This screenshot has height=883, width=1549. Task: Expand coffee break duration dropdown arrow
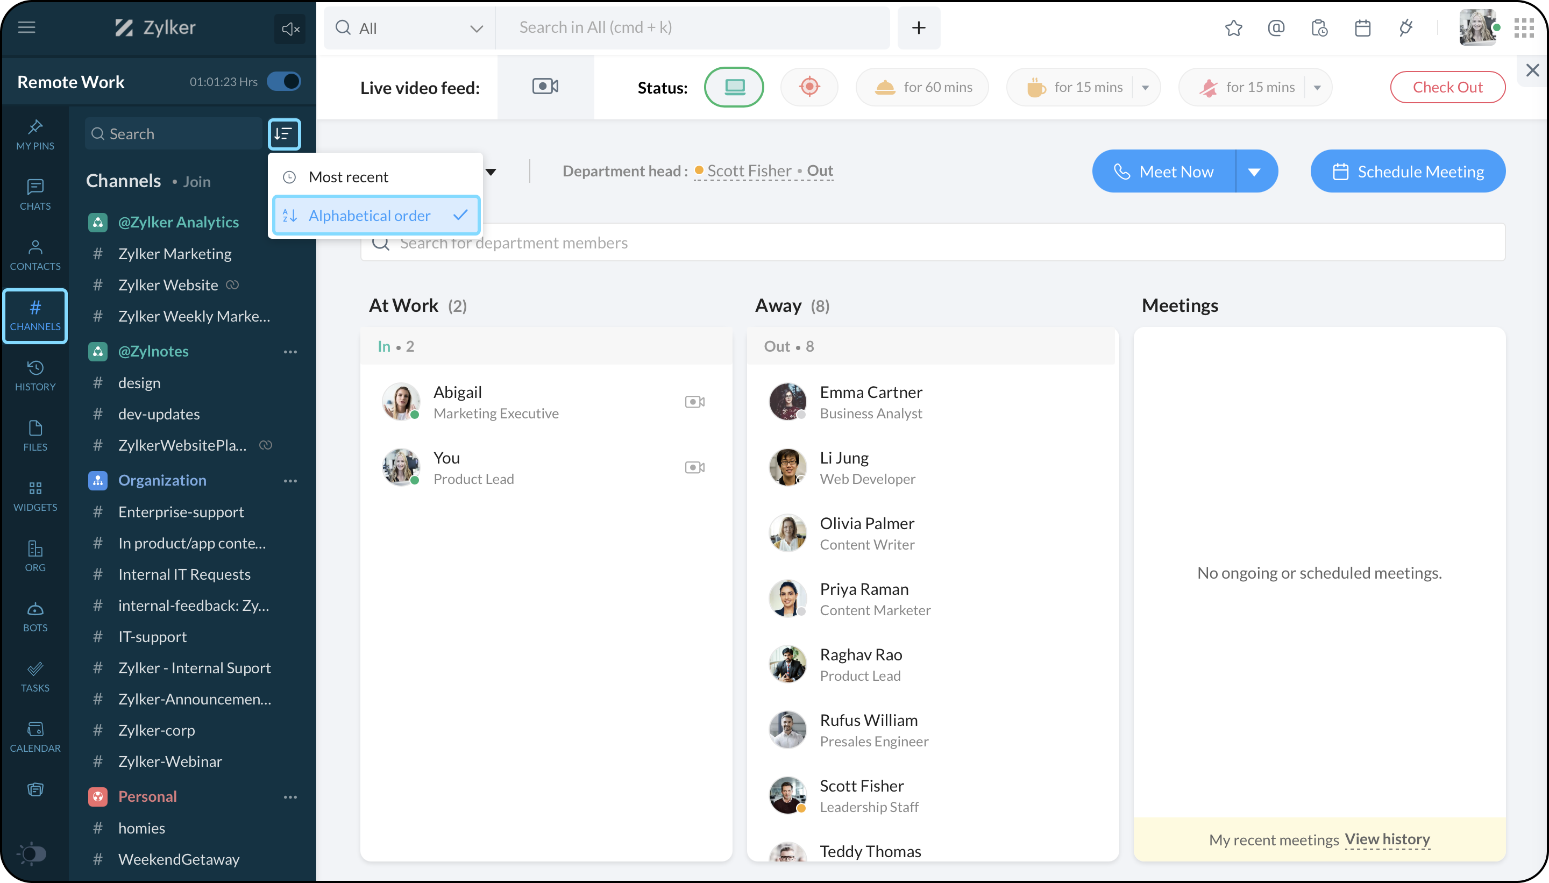1145,87
